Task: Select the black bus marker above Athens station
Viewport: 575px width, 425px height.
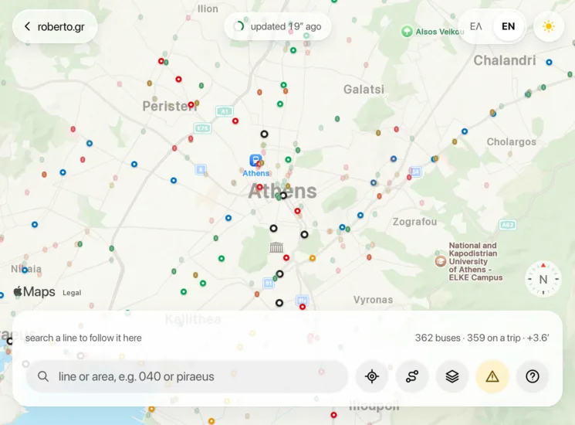Action: (264, 134)
